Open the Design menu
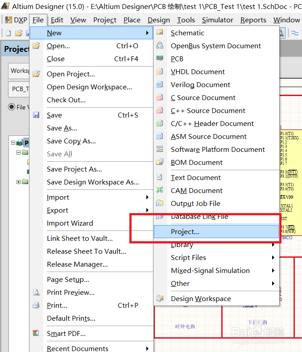 pyautogui.click(x=158, y=20)
